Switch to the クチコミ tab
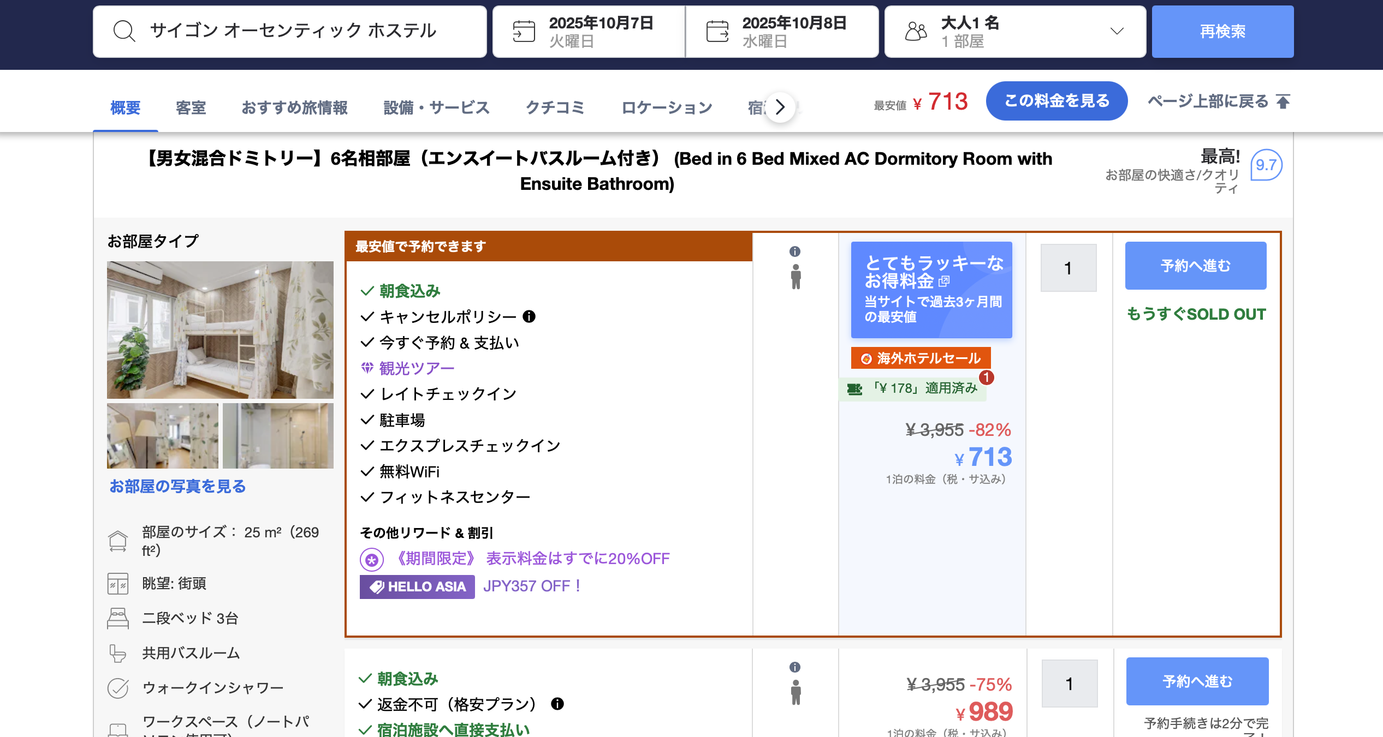Screen dimensions: 1383x737 pyautogui.click(x=555, y=107)
